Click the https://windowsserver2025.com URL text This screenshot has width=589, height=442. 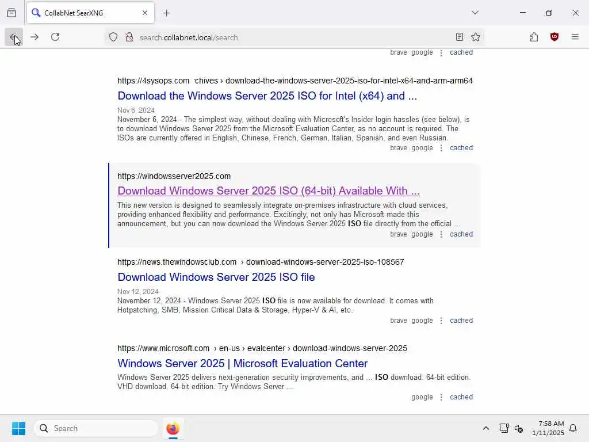[174, 176]
